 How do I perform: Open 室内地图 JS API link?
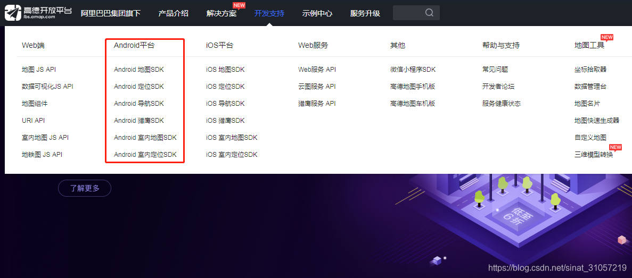pyautogui.click(x=45, y=137)
